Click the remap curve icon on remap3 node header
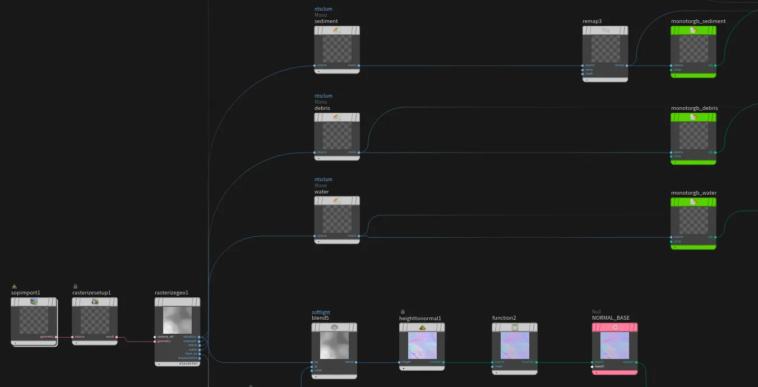The height and width of the screenshot is (387, 758). click(x=606, y=30)
